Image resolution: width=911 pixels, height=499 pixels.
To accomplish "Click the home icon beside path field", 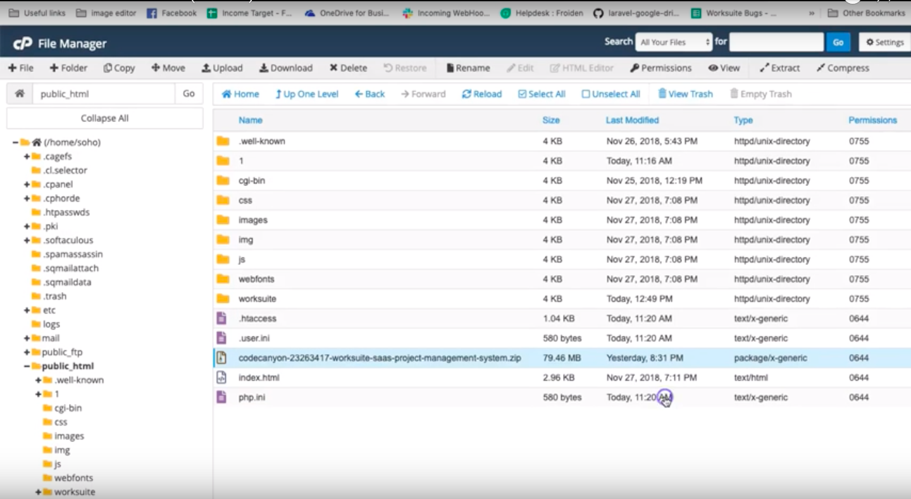I will 20,94.
